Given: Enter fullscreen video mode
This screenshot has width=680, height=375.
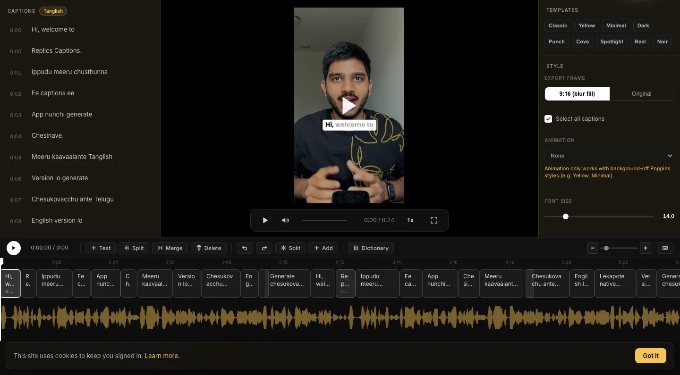Looking at the screenshot, I should tap(434, 220).
